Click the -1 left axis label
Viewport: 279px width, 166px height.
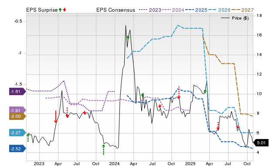[20, 53]
